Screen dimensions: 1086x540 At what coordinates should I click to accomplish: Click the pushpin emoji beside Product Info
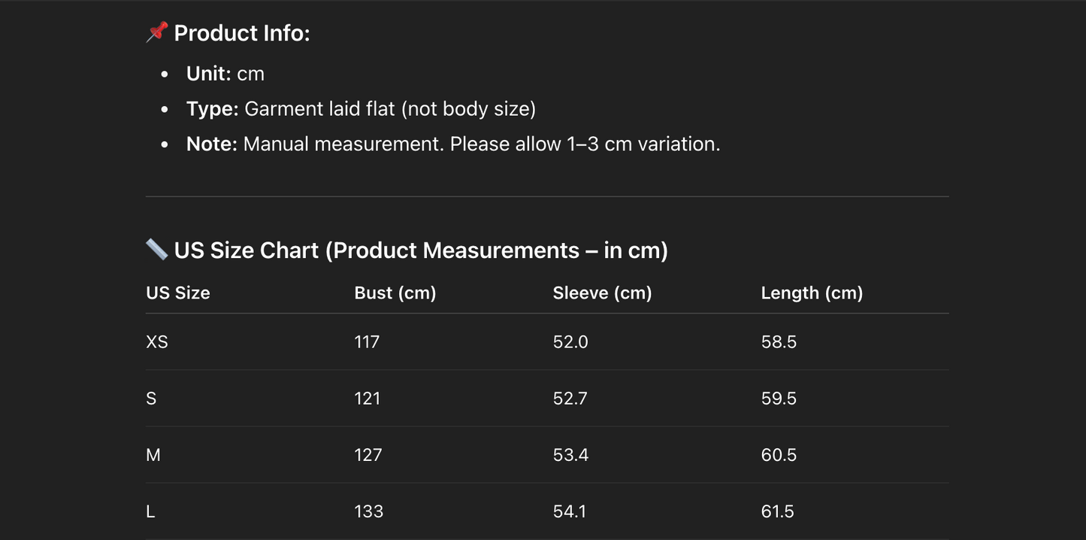[156, 32]
